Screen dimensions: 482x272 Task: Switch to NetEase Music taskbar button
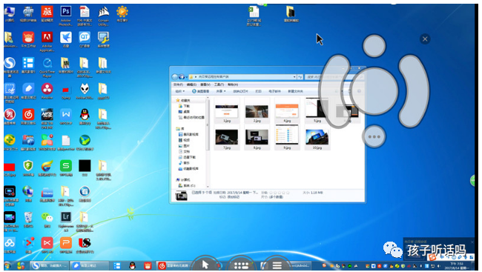(x=174, y=265)
